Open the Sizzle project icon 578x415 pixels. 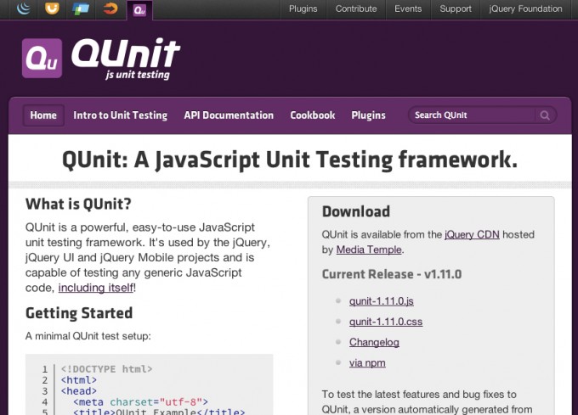click(110, 8)
